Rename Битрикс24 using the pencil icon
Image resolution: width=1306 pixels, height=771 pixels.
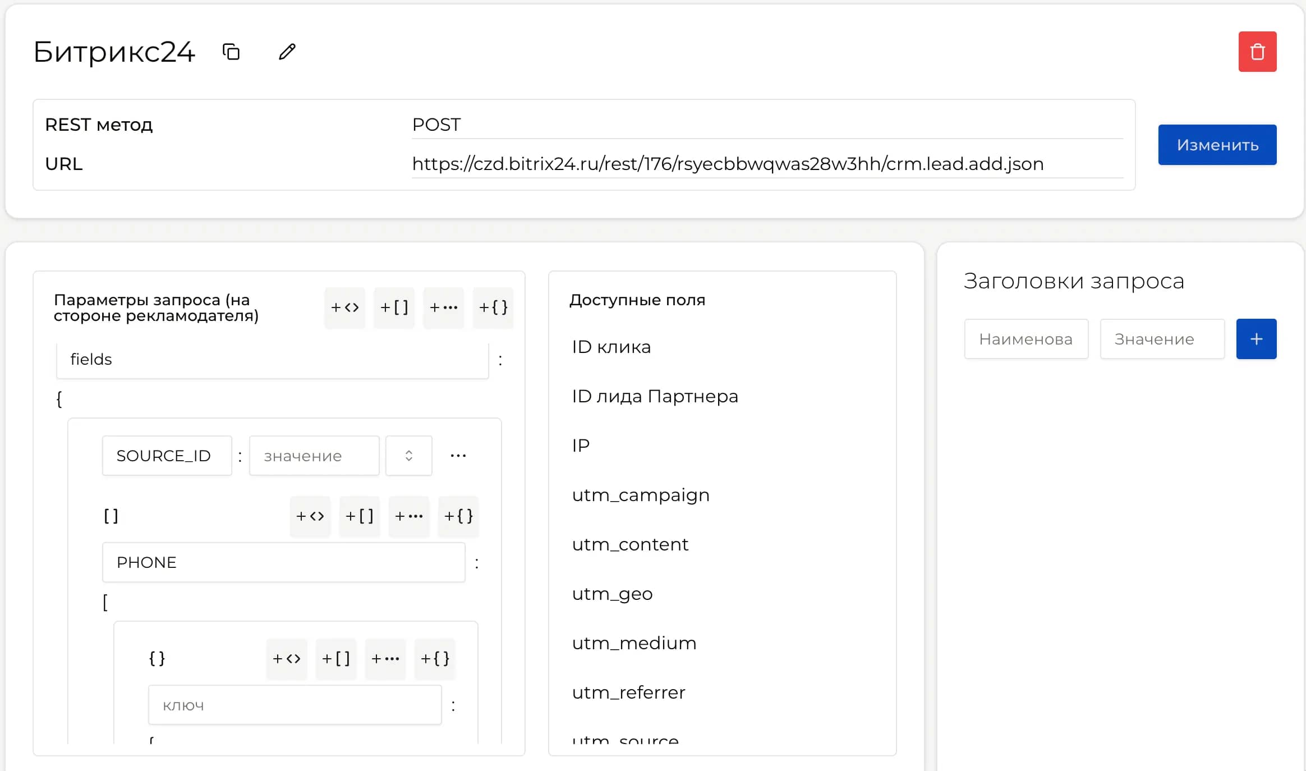(x=286, y=52)
